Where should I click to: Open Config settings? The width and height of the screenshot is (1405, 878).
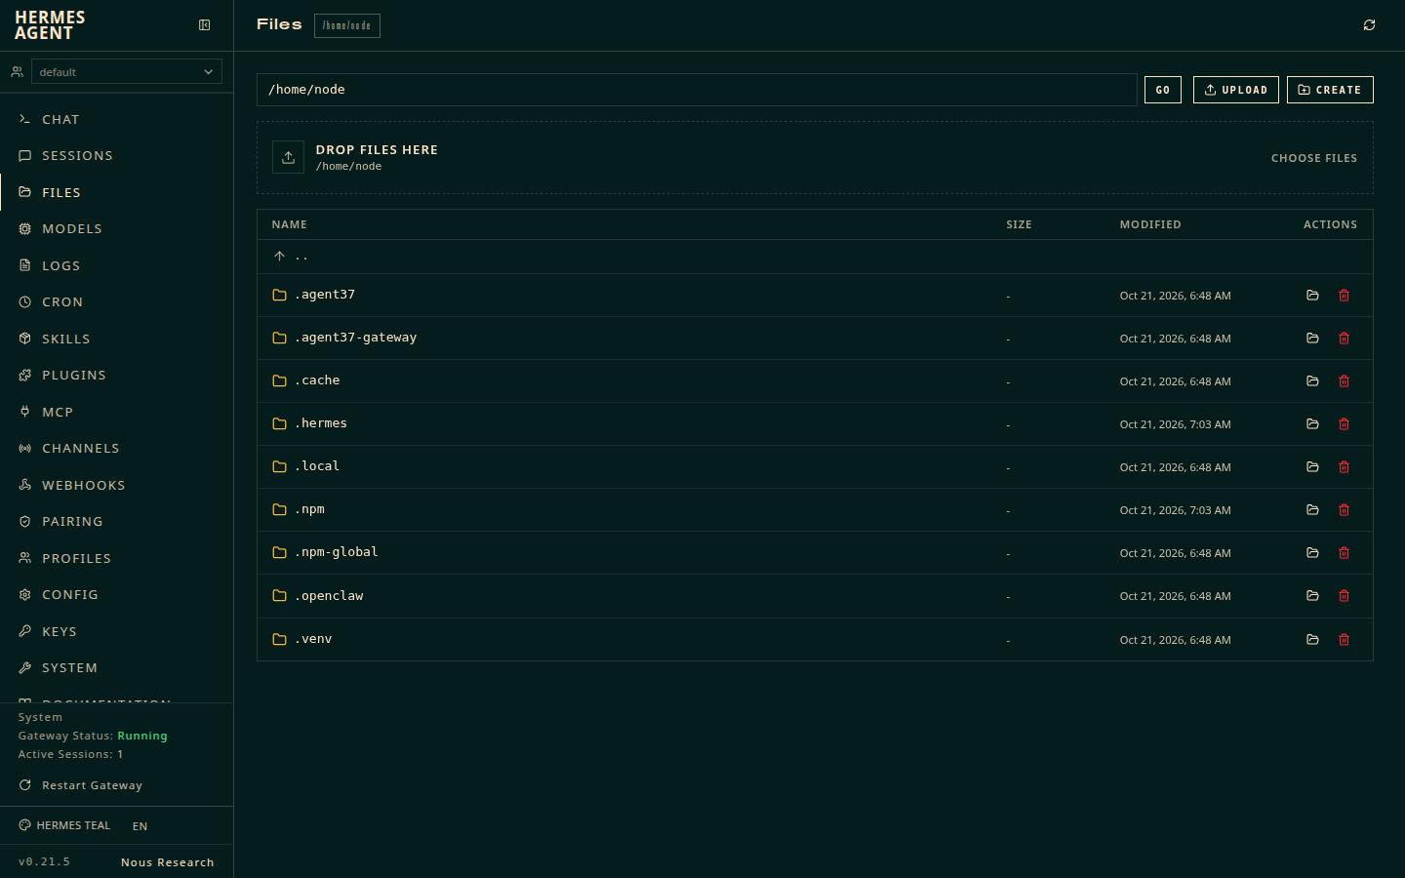tap(117, 595)
